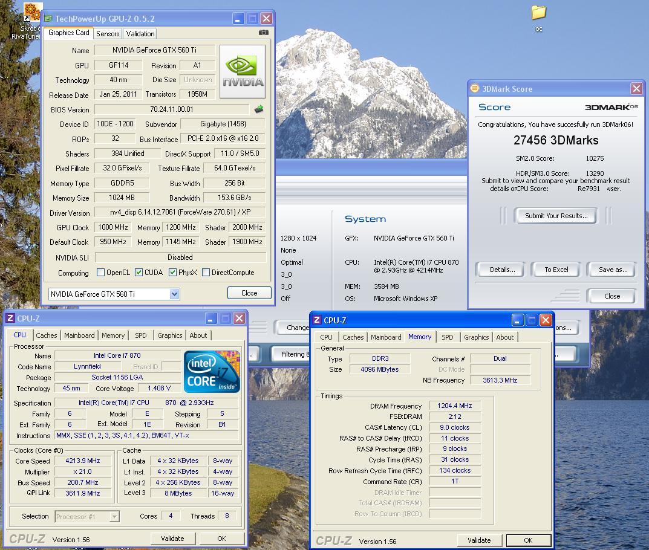
Task: Click Submit Your Results in 3DMark Score
Action: tap(556, 215)
